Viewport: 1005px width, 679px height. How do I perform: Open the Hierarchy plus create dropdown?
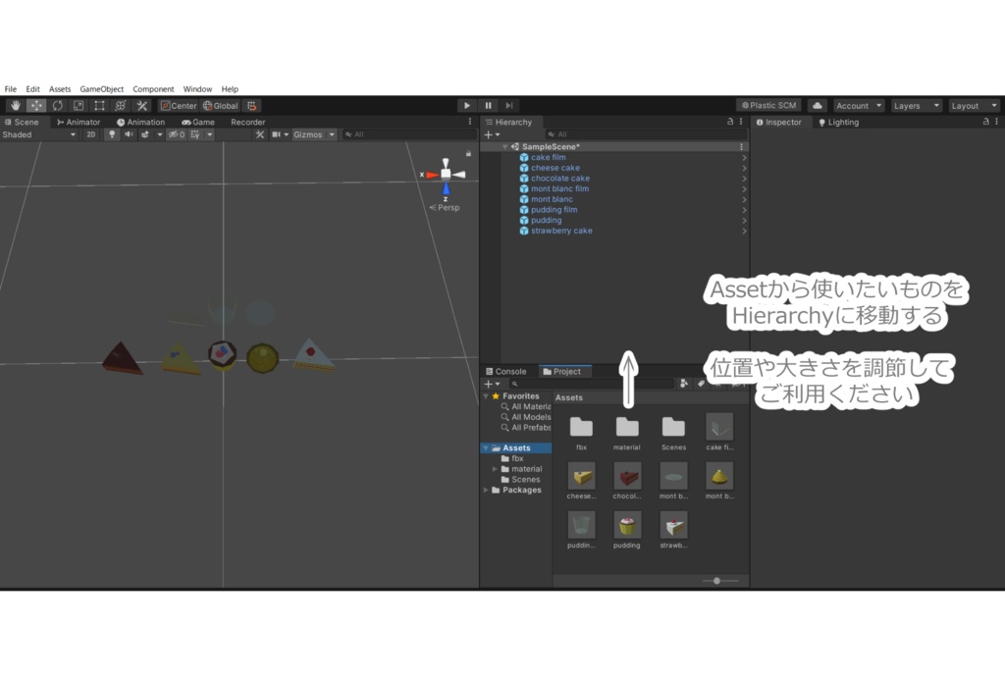(492, 134)
